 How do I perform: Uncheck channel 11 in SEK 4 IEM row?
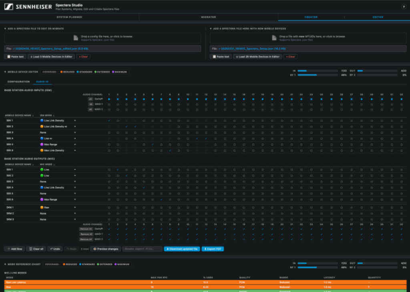click(197, 139)
